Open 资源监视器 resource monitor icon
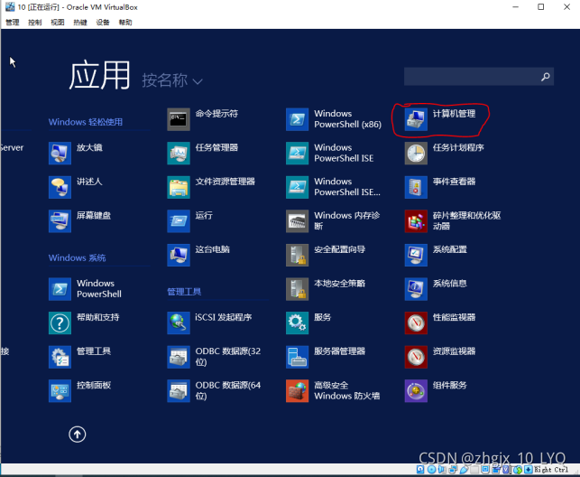Screen dimensions: 580x477 click(416, 357)
